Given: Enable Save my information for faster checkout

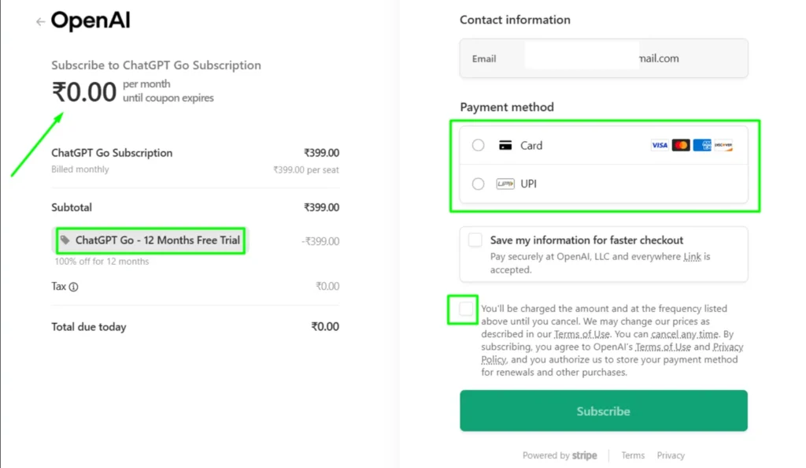Looking at the screenshot, I should 475,238.
